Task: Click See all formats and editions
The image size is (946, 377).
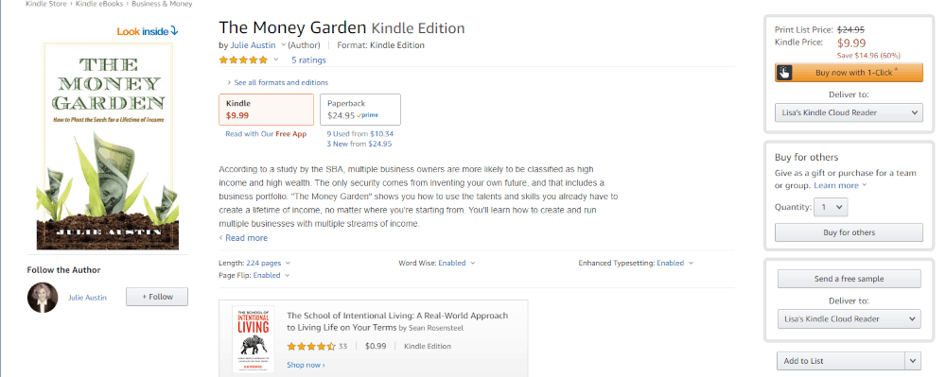Action: click(281, 82)
